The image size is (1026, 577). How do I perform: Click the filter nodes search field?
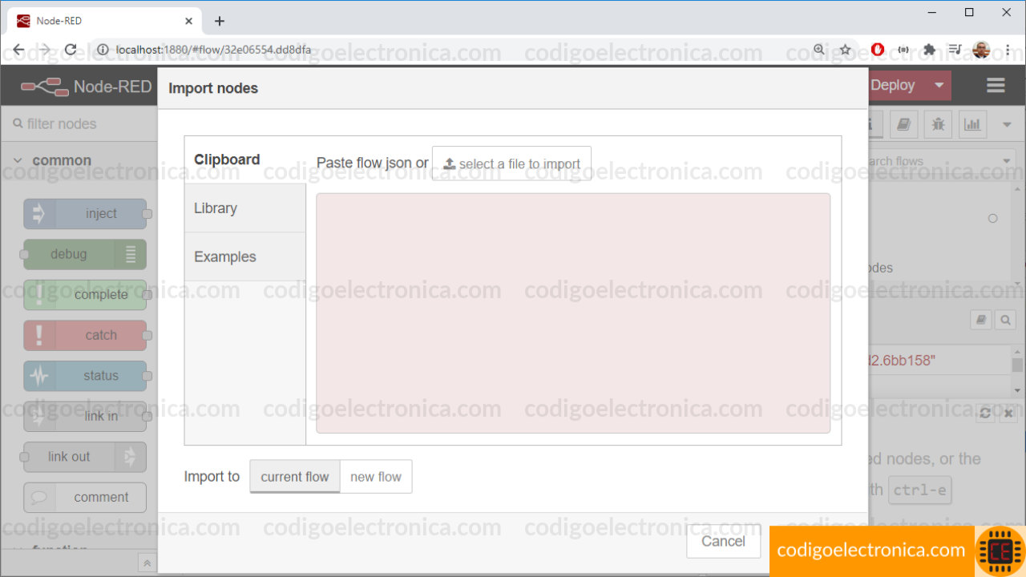click(79, 124)
